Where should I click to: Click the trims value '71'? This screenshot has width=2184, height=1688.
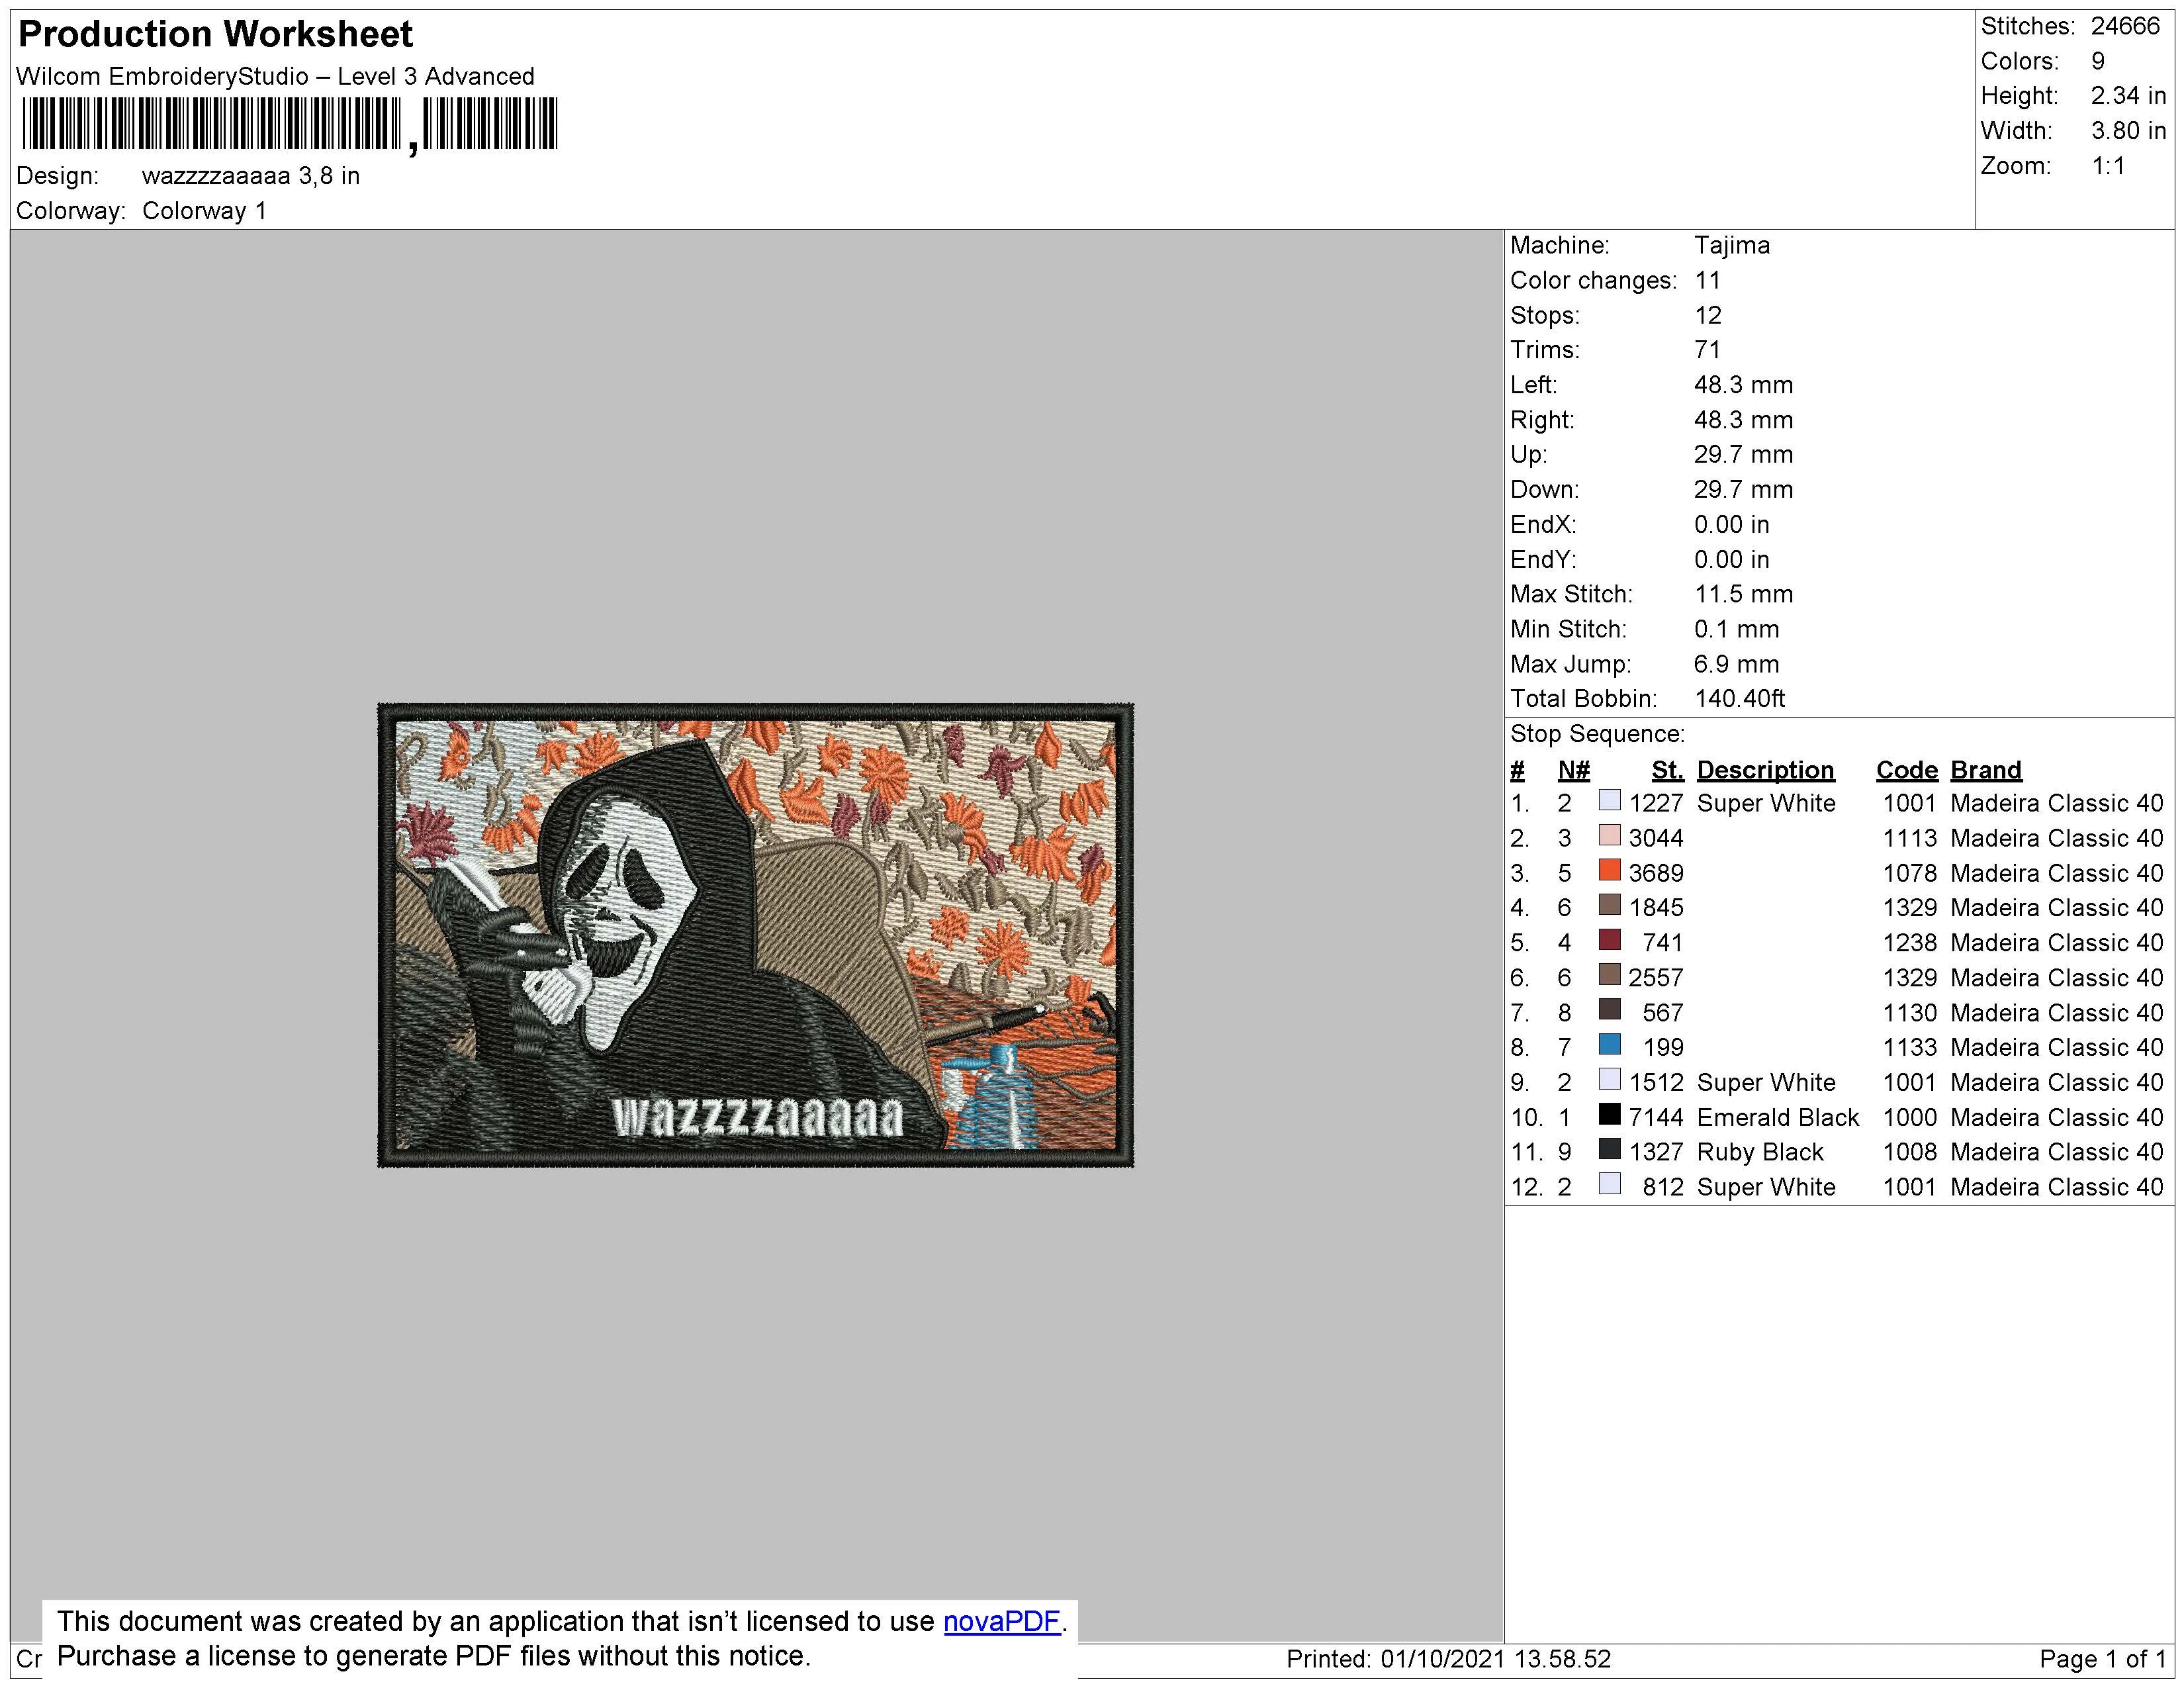pyautogui.click(x=1708, y=350)
